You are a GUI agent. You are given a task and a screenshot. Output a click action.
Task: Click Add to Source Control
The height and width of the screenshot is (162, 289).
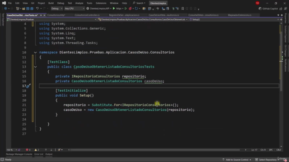pyautogui.click(x=237, y=159)
